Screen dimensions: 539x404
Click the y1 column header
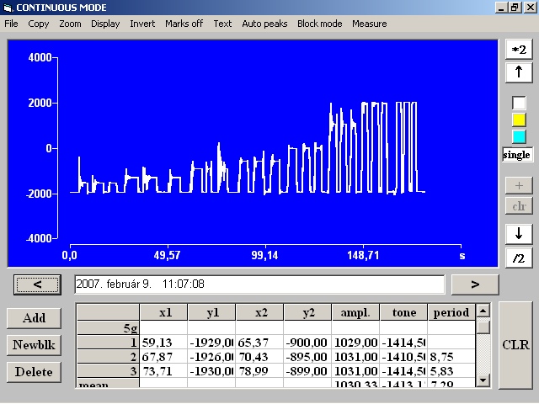pyautogui.click(x=211, y=312)
